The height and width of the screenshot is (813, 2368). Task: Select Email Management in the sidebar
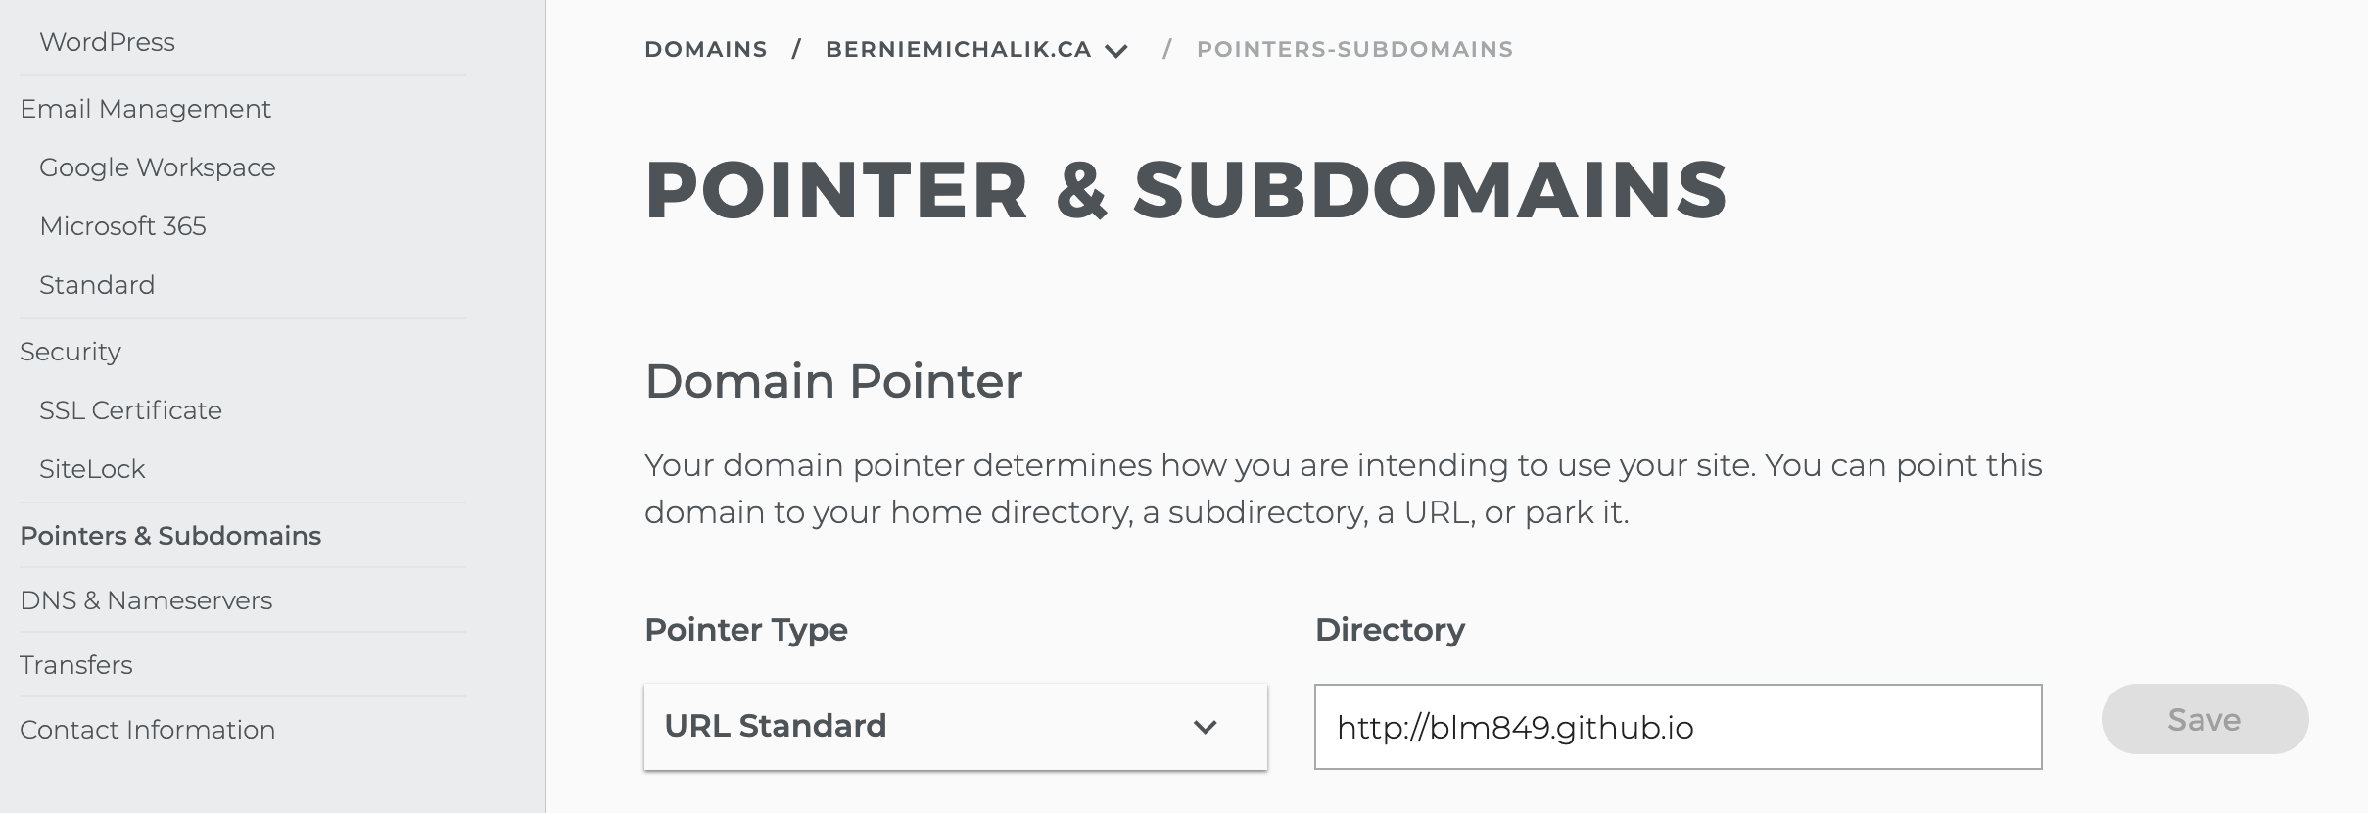145,109
